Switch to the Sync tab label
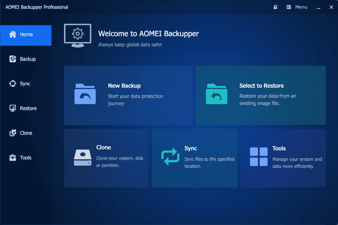 (x=25, y=84)
